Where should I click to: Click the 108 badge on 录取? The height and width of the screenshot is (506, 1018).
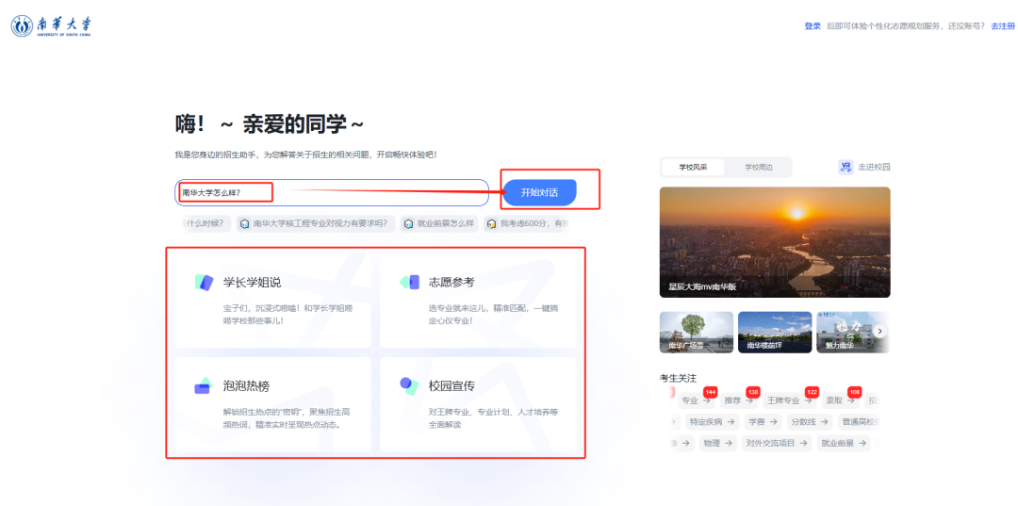[x=854, y=393]
